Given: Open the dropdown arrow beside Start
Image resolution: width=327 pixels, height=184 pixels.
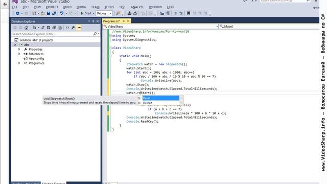Looking at the screenshot, I should (x=94, y=13).
